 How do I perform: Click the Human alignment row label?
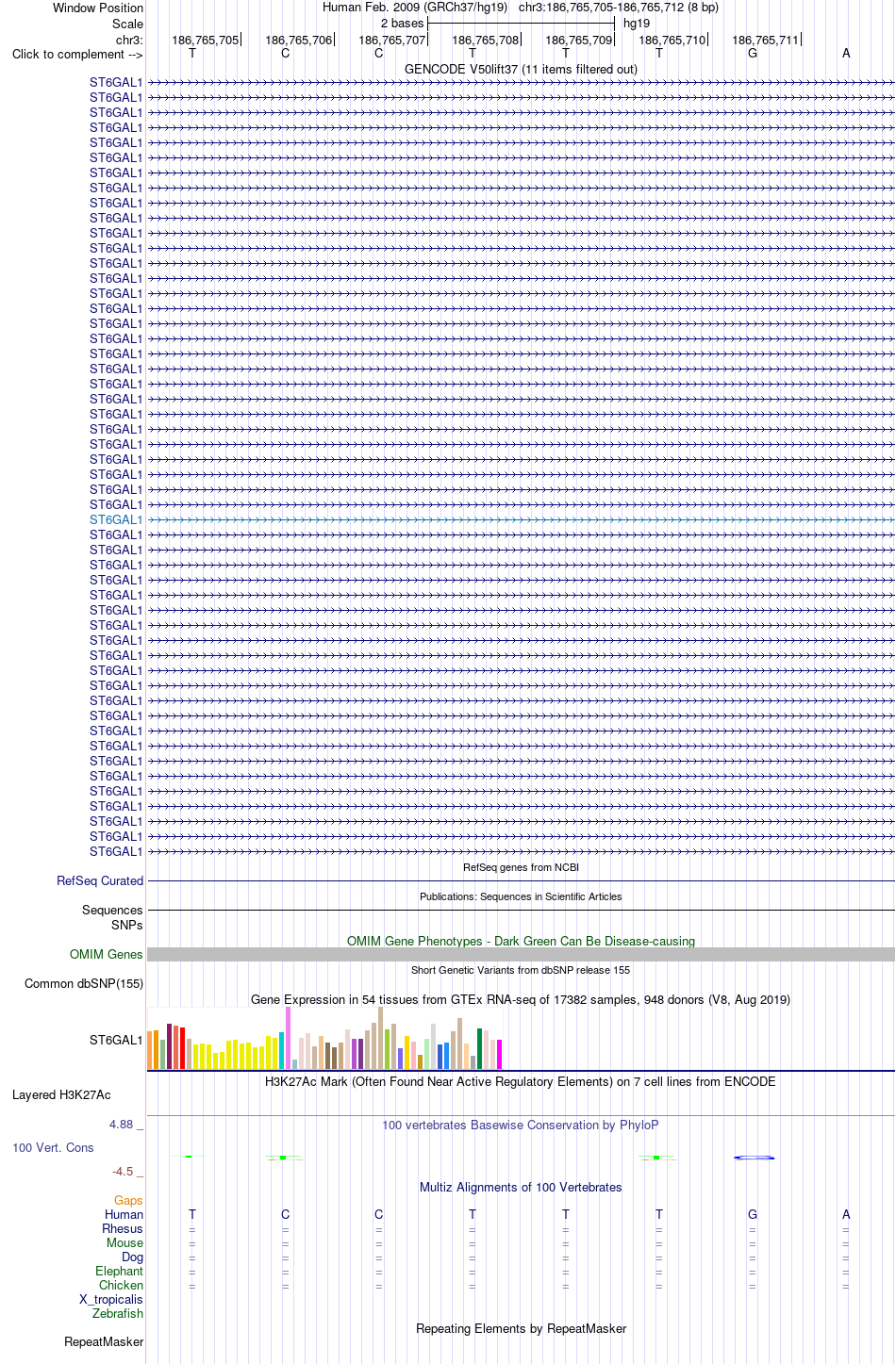(x=124, y=1215)
